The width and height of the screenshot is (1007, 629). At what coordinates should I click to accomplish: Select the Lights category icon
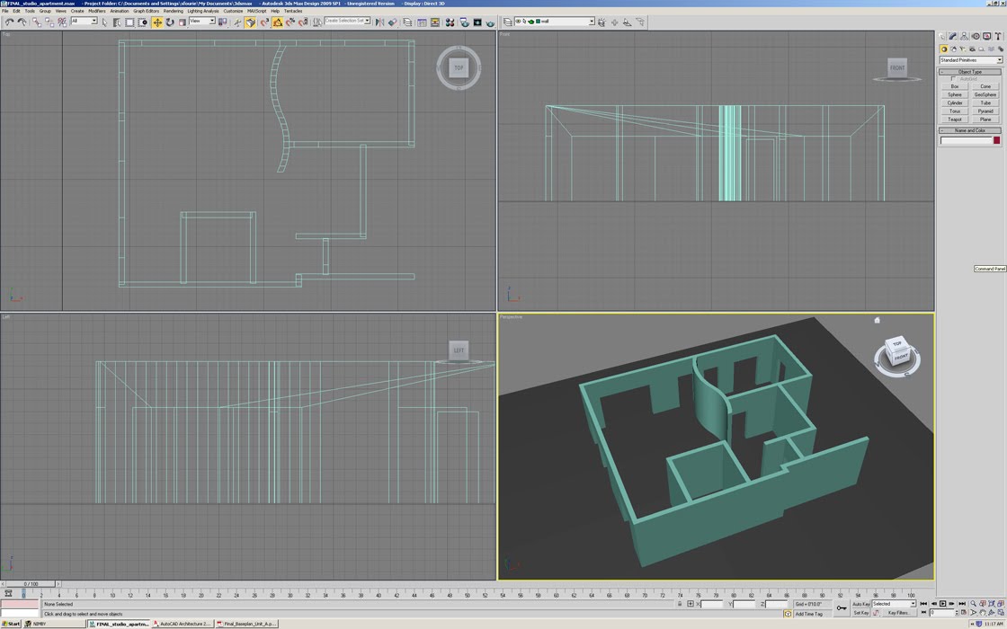963,49
